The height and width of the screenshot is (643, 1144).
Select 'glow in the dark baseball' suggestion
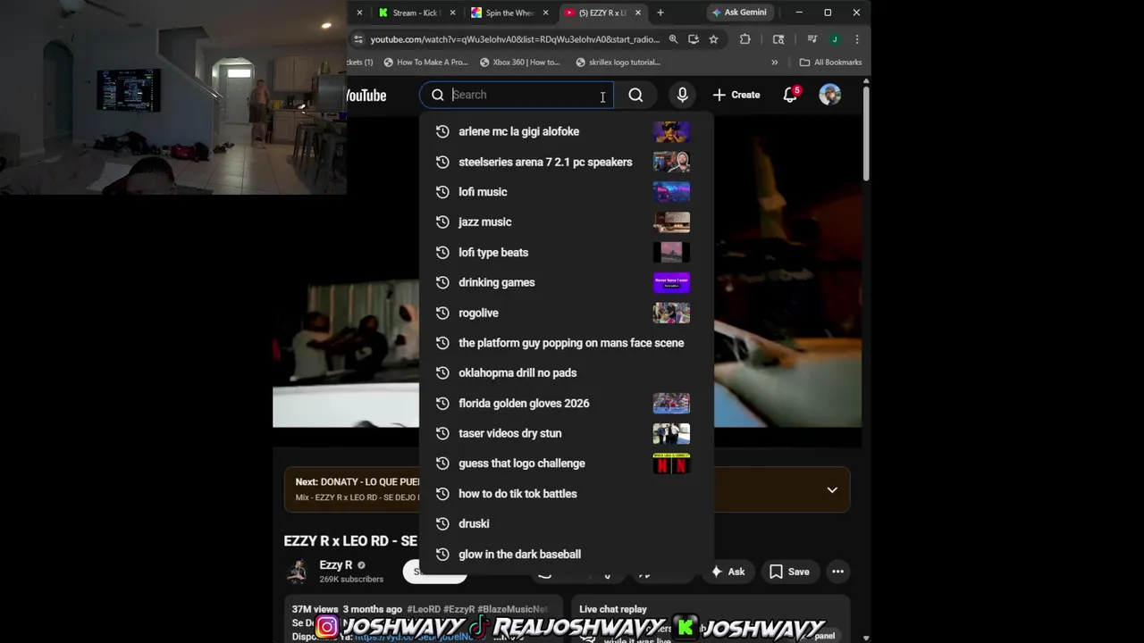point(566,554)
